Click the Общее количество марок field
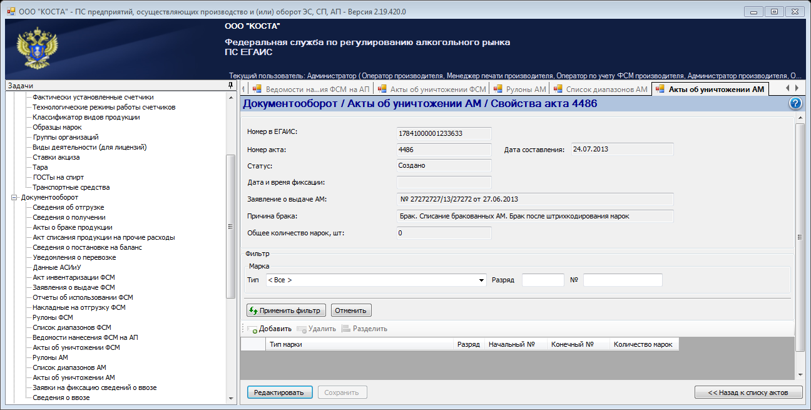The width and height of the screenshot is (811, 410). click(444, 233)
